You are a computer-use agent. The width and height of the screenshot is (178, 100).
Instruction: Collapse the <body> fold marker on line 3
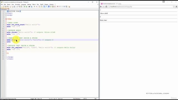pyautogui.click(x=6, y=15)
